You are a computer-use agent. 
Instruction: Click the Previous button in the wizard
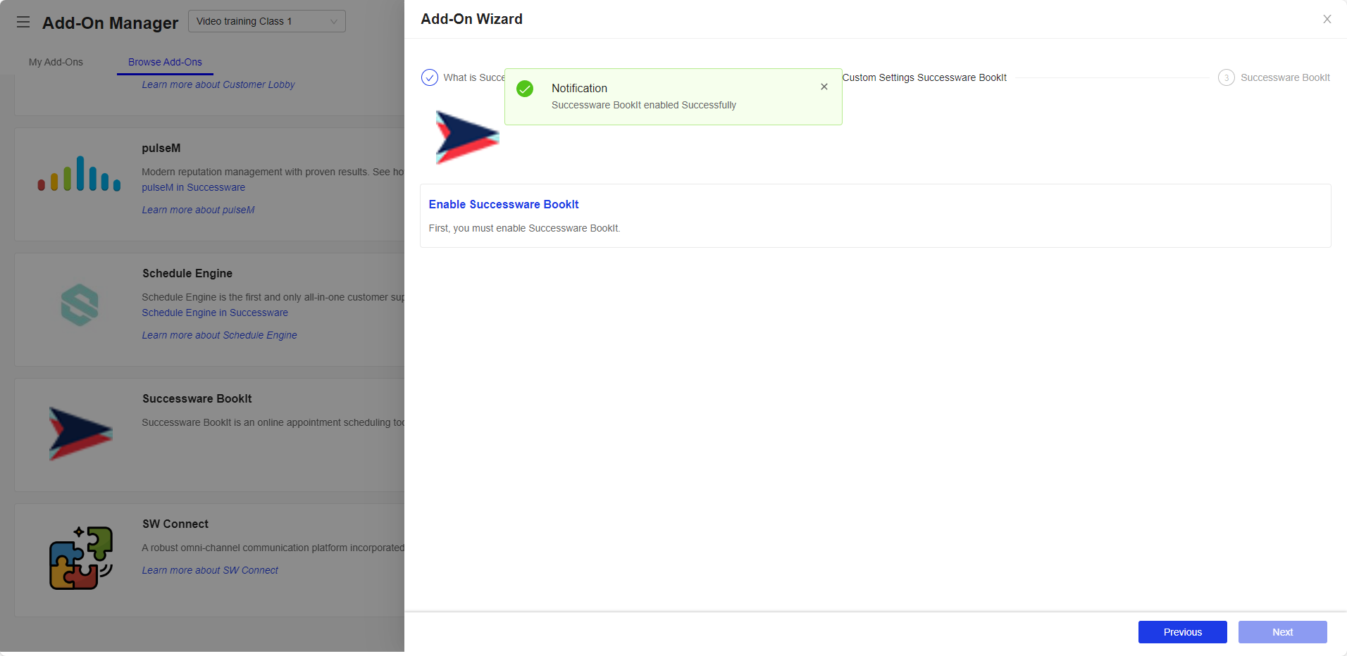[x=1182, y=632]
